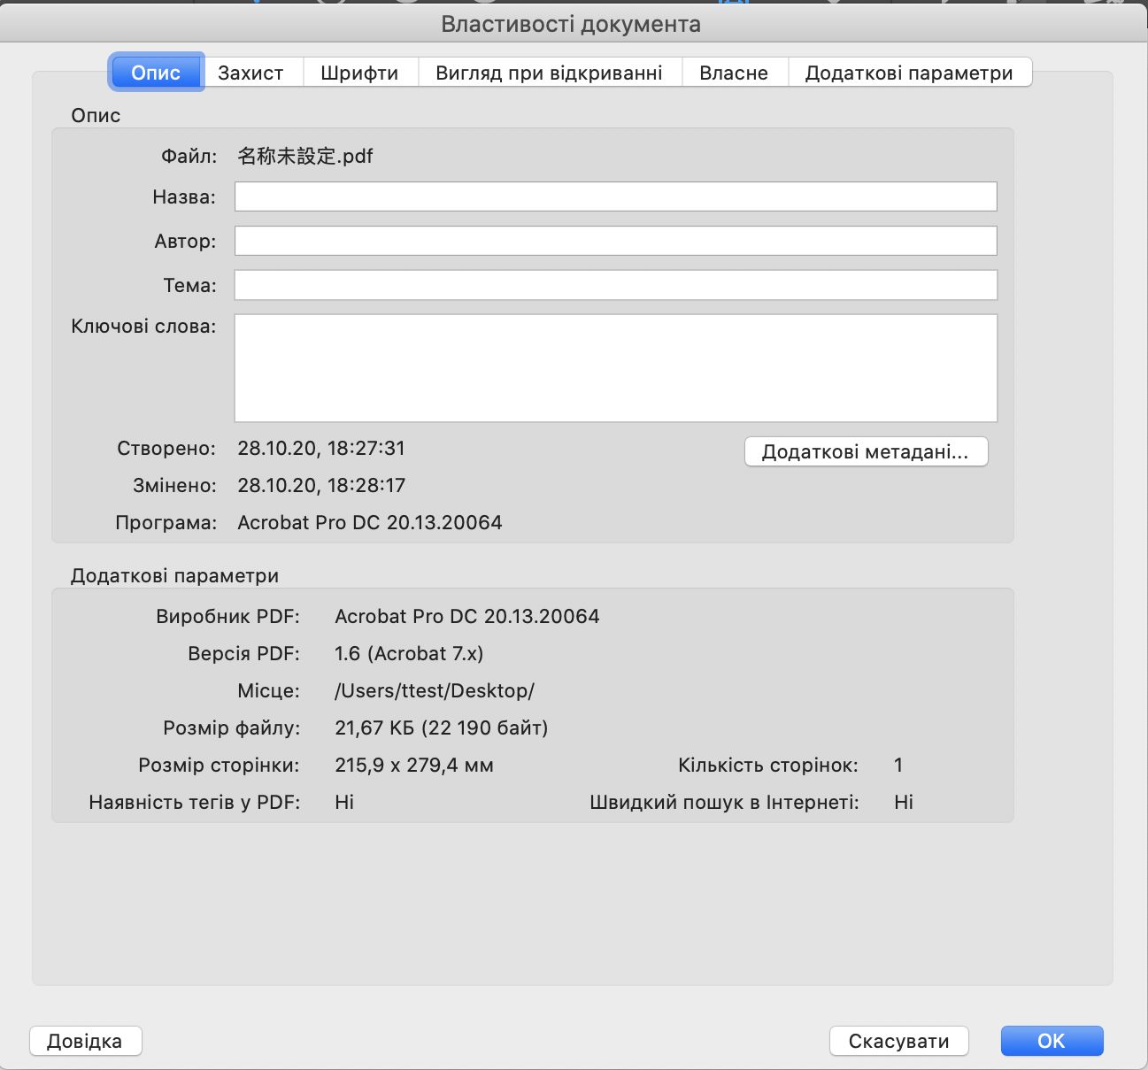Click the Виробник PDF value Acrobat Pro DC

click(467, 617)
